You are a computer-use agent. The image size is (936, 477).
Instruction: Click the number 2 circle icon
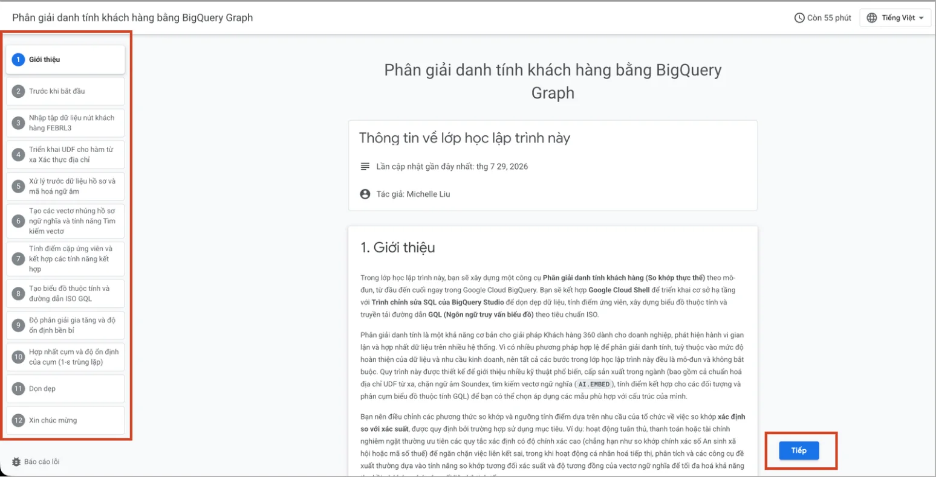[x=18, y=91]
